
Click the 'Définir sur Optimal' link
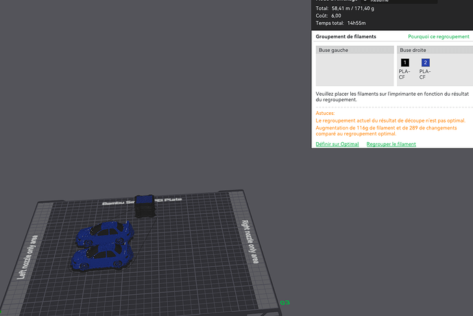click(337, 144)
